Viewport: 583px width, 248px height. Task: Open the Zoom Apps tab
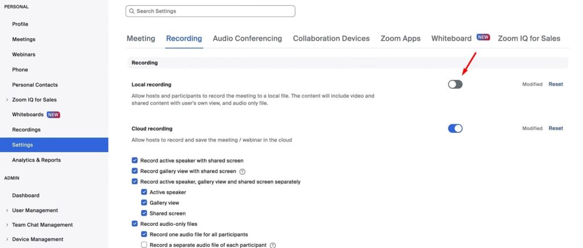[400, 39]
